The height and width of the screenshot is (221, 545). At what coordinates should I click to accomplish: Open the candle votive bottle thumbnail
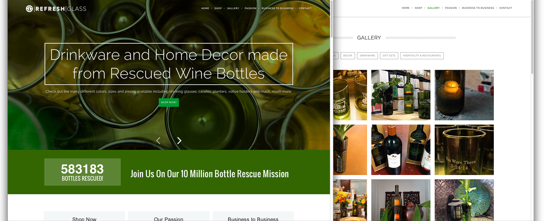point(464,95)
